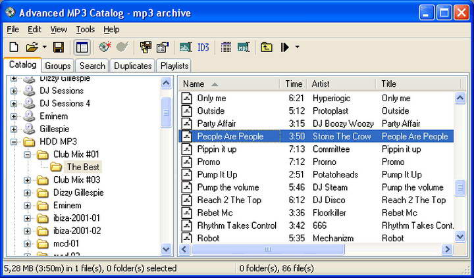Expand the DJ Sessions 4 volume node

pos(14,104)
